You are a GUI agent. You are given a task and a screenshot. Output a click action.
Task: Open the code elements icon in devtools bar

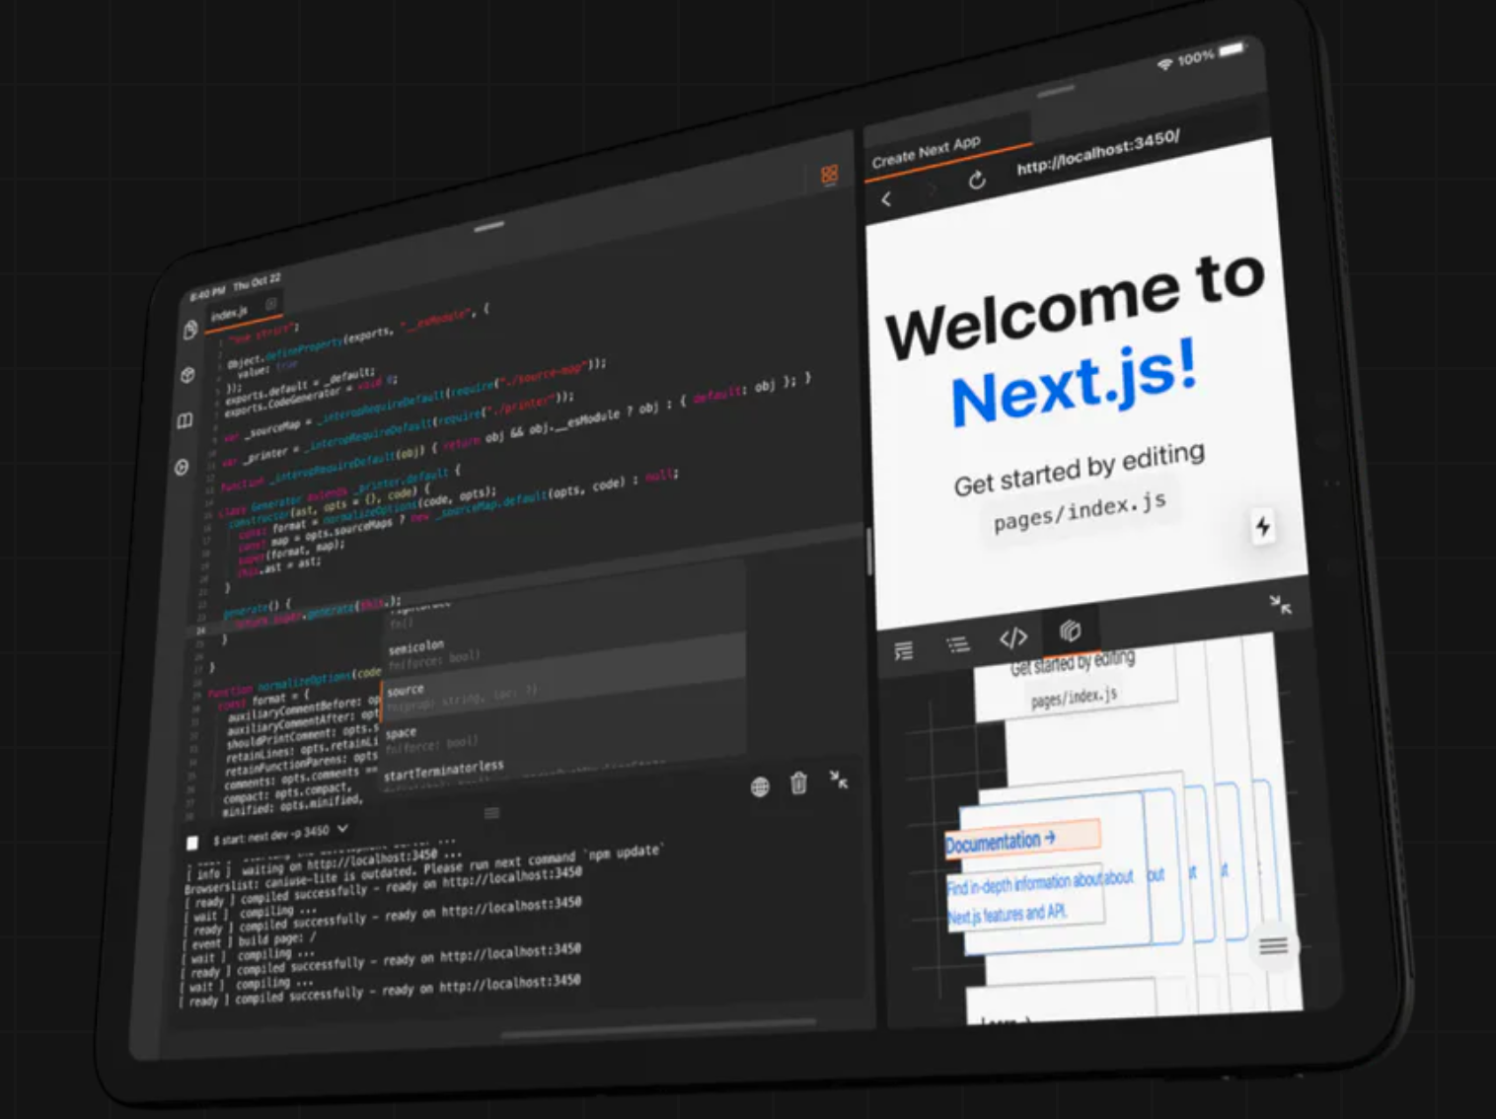[1013, 637]
